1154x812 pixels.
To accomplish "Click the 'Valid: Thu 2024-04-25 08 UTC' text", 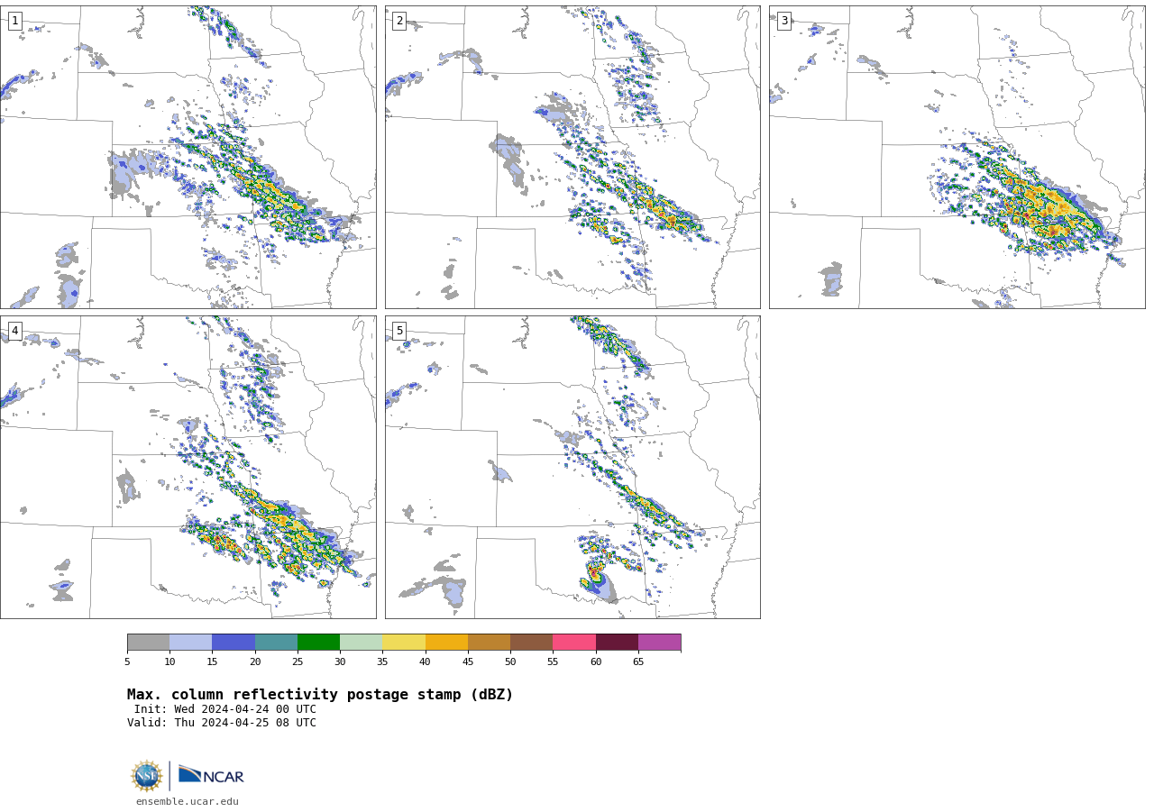I will (x=222, y=723).
